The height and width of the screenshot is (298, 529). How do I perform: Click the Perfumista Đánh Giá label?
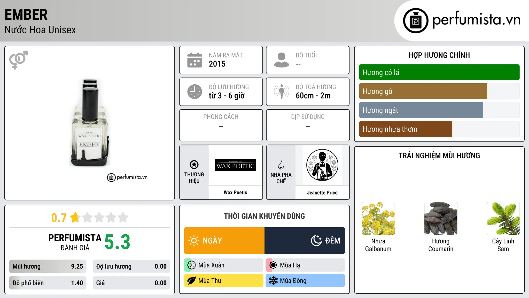[x=75, y=242]
